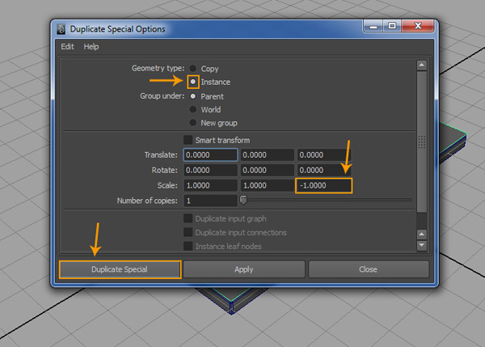Open the Edit menu
Screen dimensions: 485x347
pos(68,47)
